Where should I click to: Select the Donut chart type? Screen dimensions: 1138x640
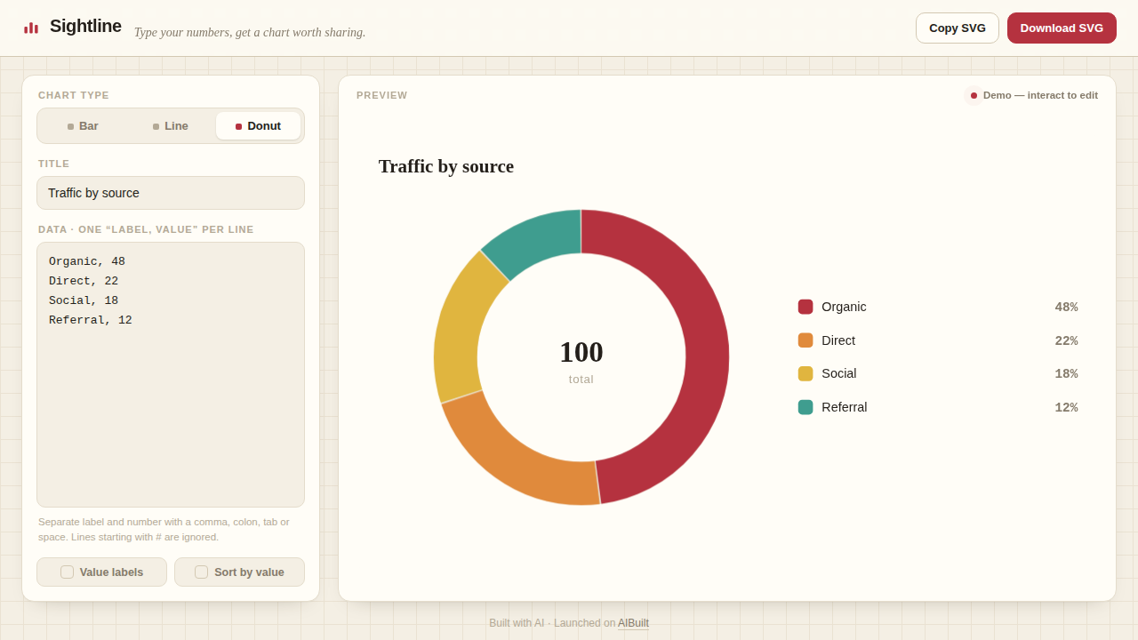[258, 126]
